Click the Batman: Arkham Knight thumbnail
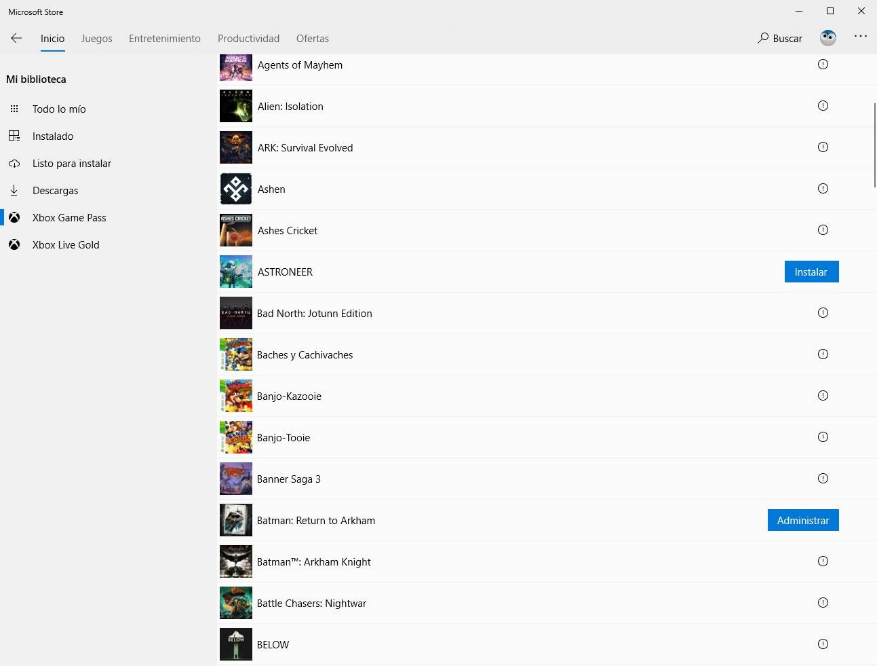 coord(236,561)
